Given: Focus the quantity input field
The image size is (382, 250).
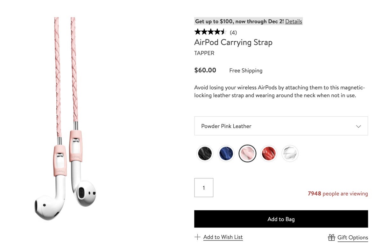Looking at the screenshot, I should click(x=204, y=188).
